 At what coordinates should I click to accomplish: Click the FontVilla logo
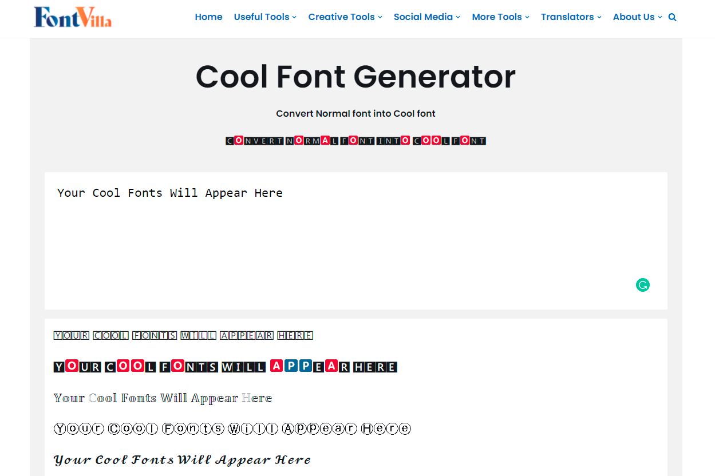point(73,17)
